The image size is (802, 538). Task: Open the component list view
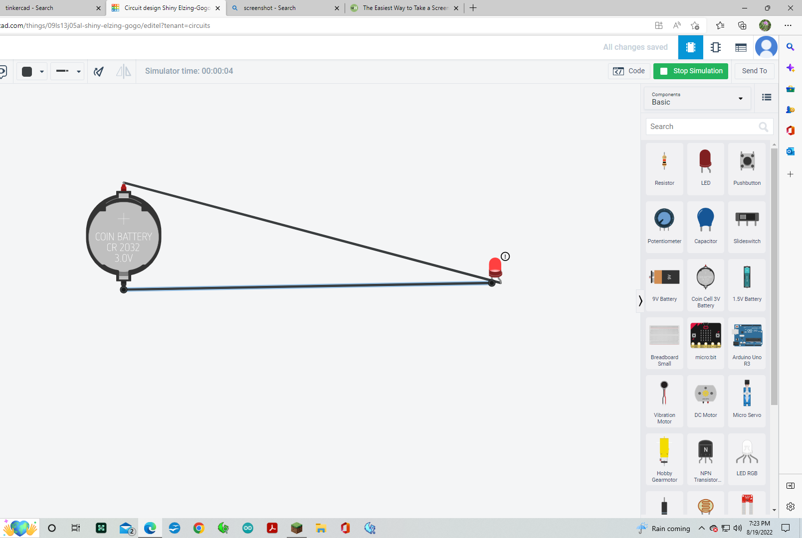pos(741,47)
